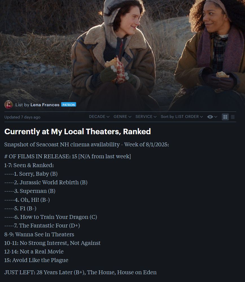Screen dimensions: 245x282
Task: Click the '1. Sorry, Baby (B)' line
Action: 31,174
